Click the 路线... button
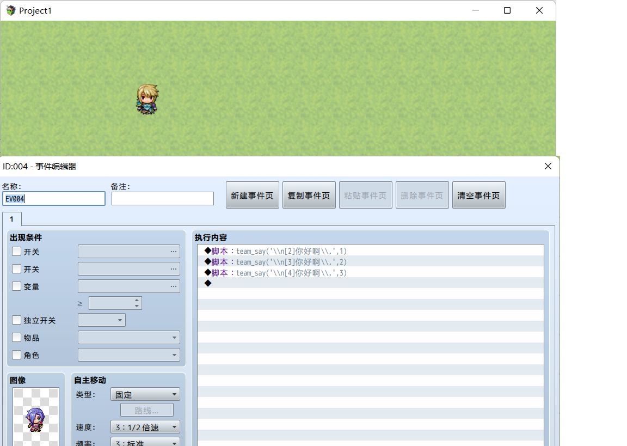Viewport: 627px width, 446px height. tap(147, 411)
